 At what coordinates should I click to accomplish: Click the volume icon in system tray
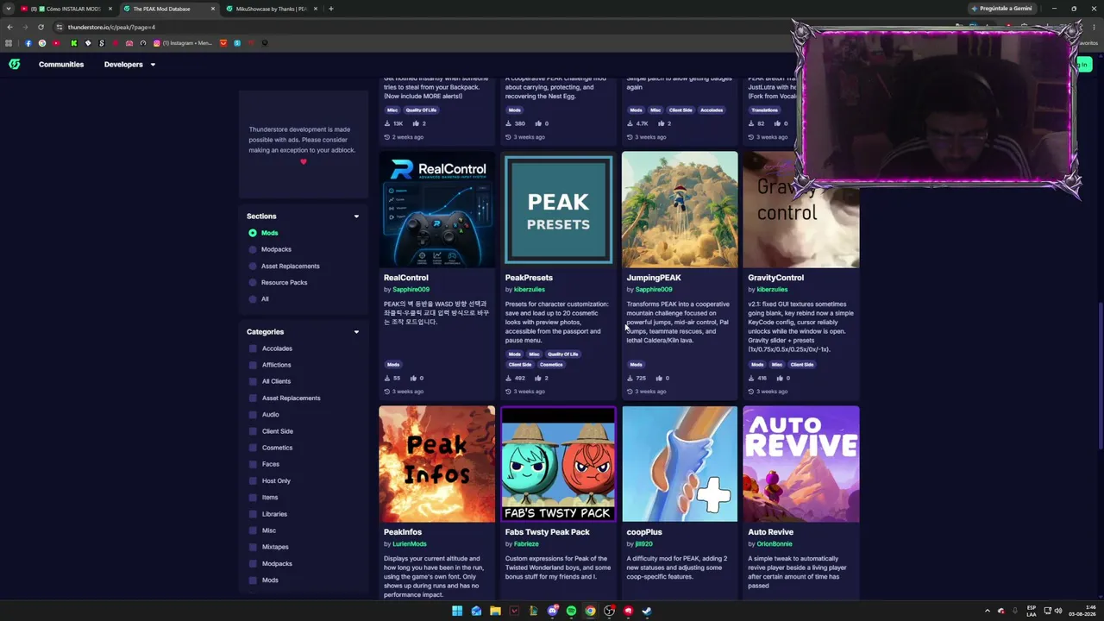[1058, 611]
